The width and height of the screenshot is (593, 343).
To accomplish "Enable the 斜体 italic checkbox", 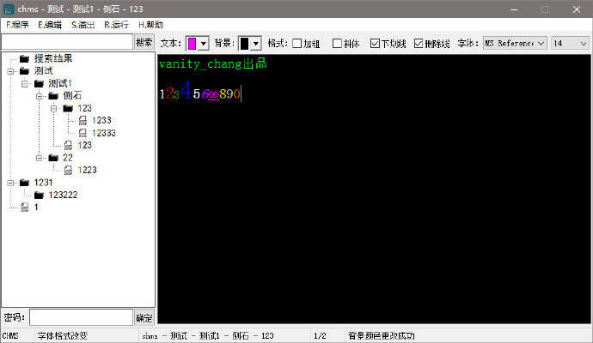I will pyautogui.click(x=337, y=43).
